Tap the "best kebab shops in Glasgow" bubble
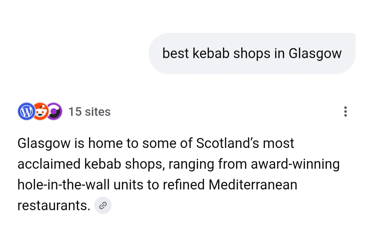The width and height of the screenshot is (373, 235). (252, 54)
